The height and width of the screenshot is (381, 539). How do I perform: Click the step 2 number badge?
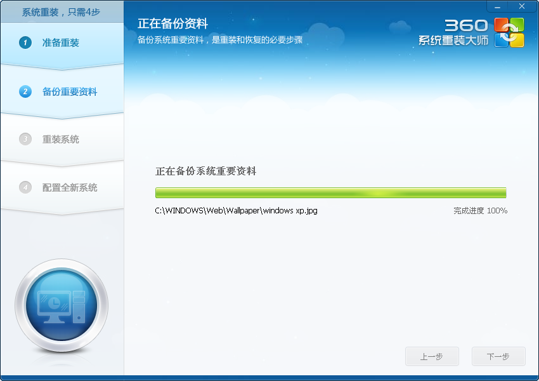[x=25, y=91]
